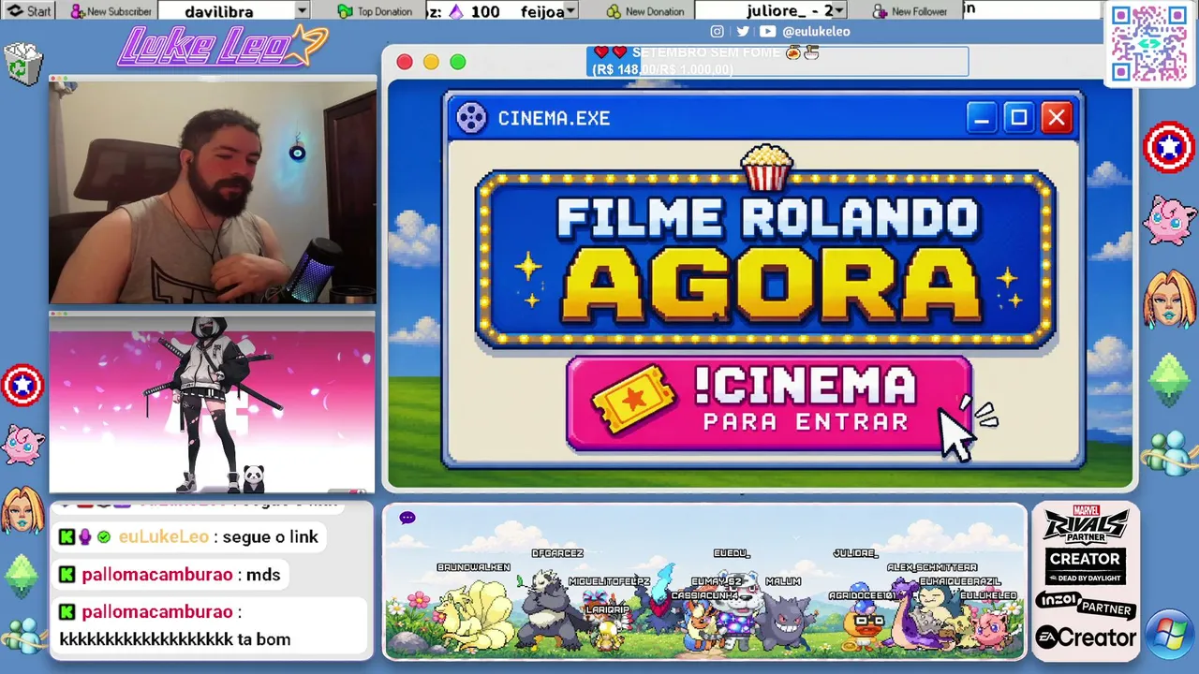
Task: Click the Captain America shield on the left
Action: [22, 385]
